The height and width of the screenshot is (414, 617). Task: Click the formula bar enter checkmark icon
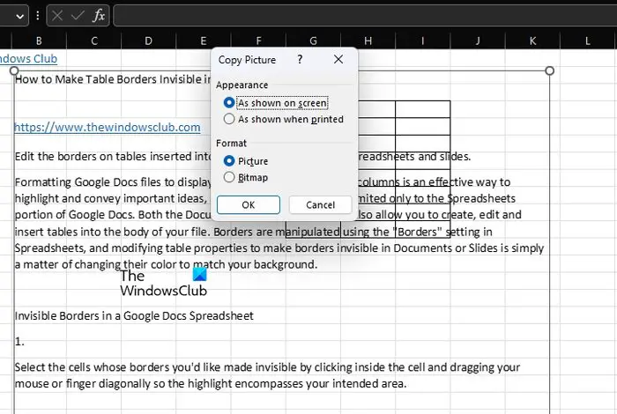78,16
